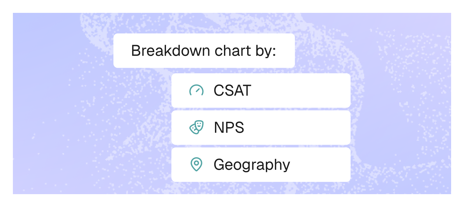Select the CSAT breakdown option

tap(261, 91)
